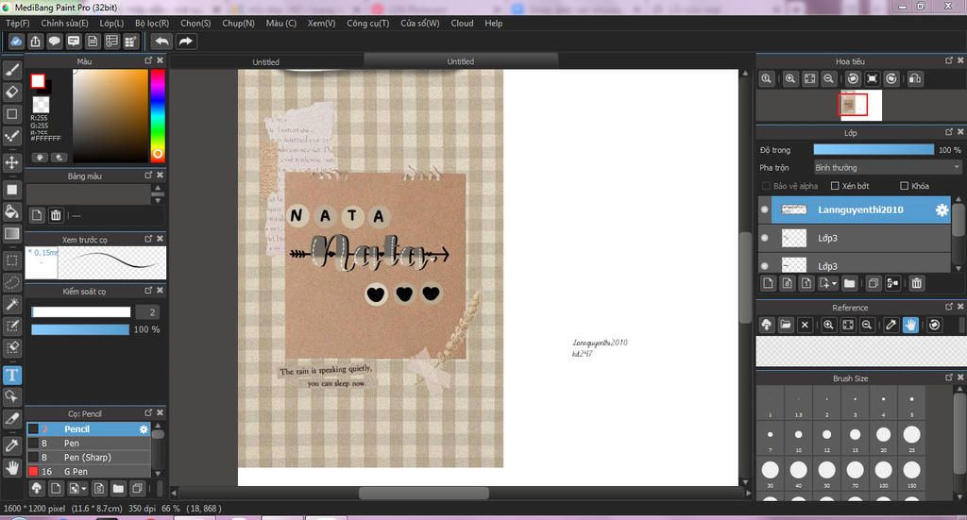Open Pencil brush settings gear
The width and height of the screenshot is (967, 520).
coord(144,429)
